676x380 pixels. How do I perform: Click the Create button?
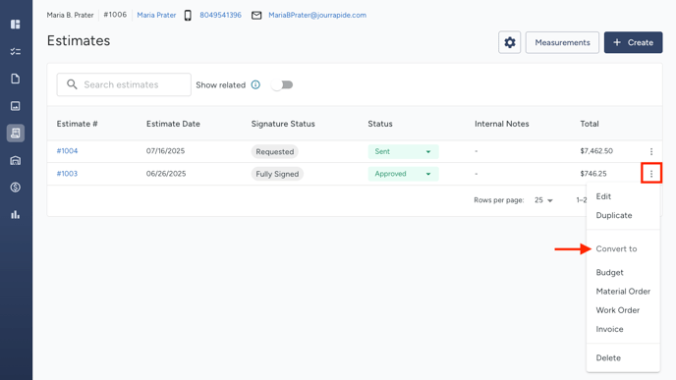coord(633,42)
